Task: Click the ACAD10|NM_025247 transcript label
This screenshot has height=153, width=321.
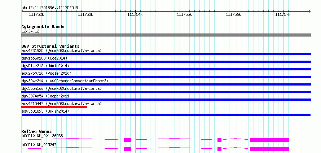Action: point(39,145)
